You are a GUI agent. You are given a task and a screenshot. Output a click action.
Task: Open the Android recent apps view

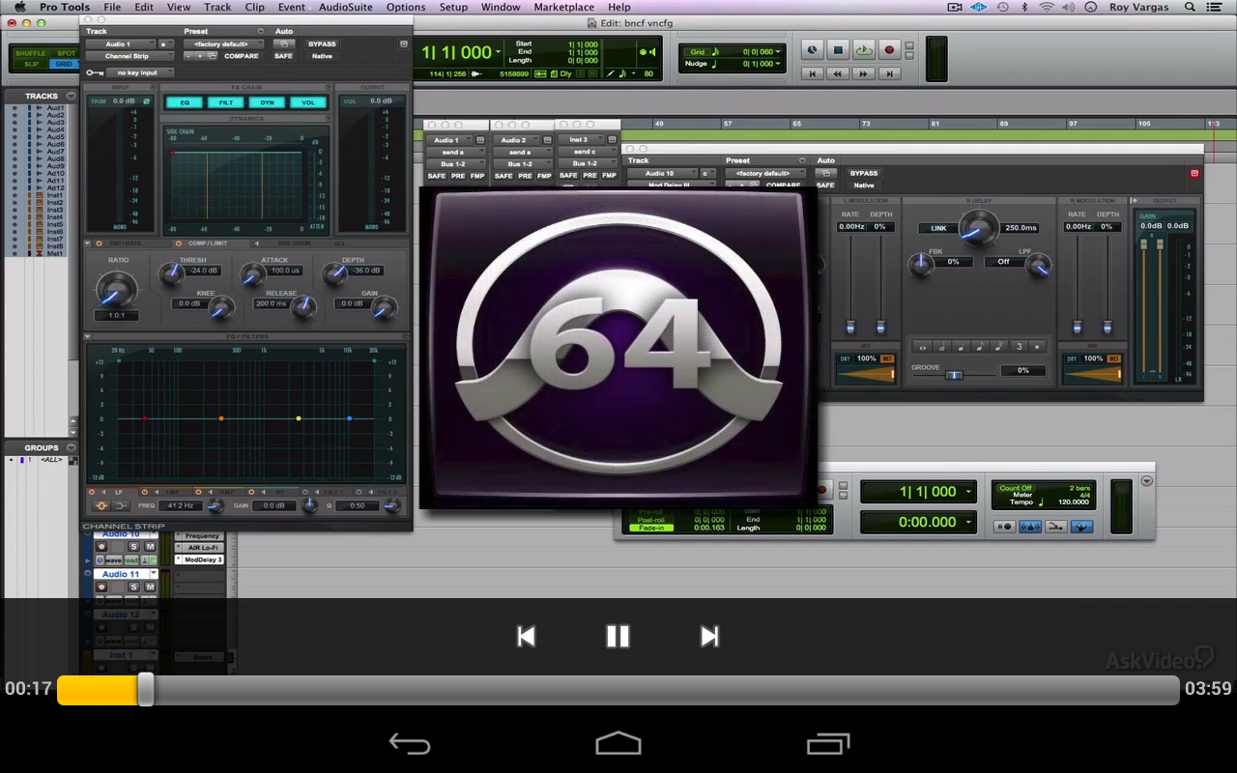(x=827, y=743)
